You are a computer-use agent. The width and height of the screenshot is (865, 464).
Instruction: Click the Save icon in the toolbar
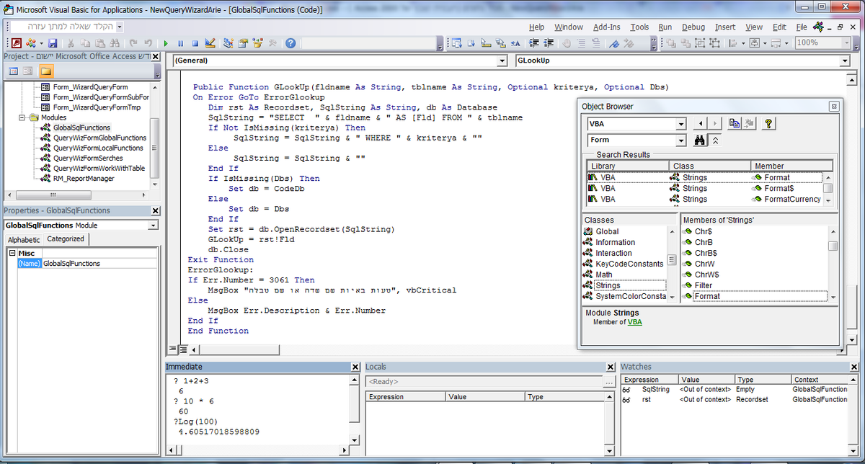point(53,43)
